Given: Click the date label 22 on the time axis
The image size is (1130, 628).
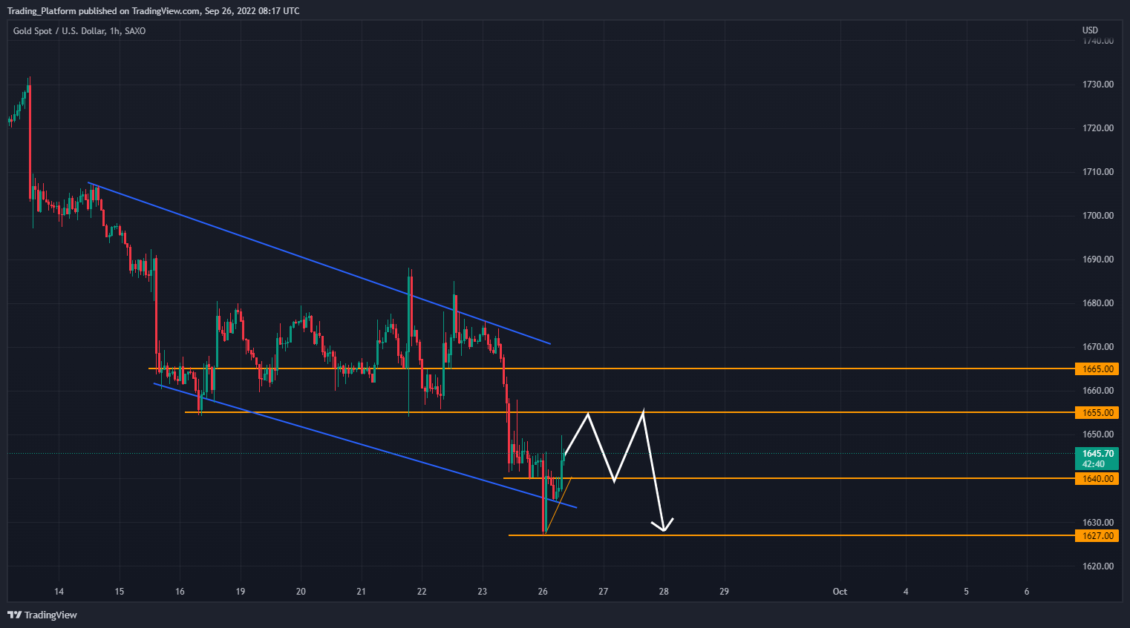Looking at the screenshot, I should pos(422,592).
